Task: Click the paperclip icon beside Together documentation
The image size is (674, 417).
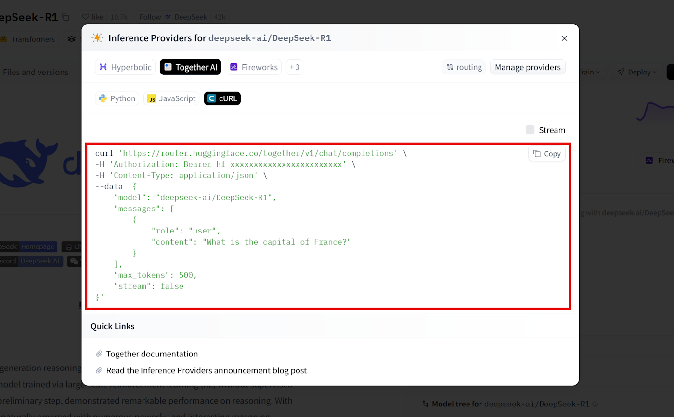Action: (99, 354)
